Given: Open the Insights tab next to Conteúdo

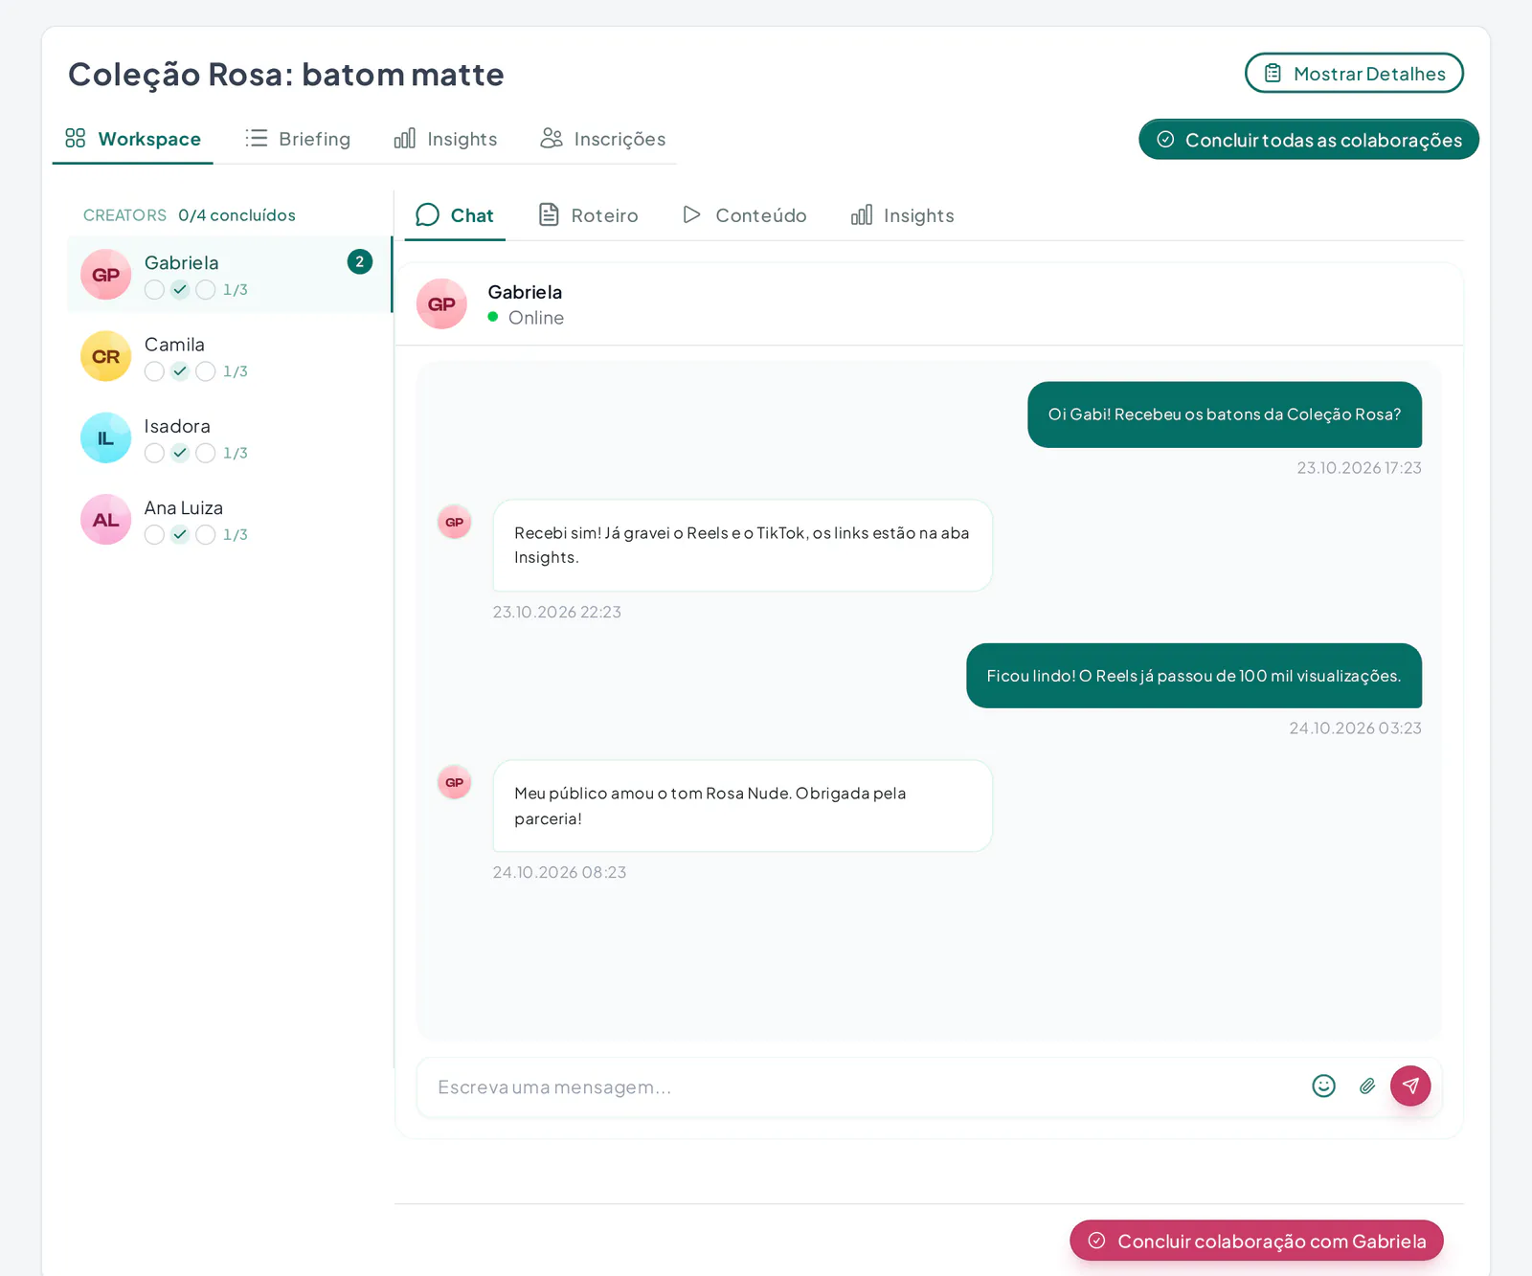Looking at the screenshot, I should [902, 215].
